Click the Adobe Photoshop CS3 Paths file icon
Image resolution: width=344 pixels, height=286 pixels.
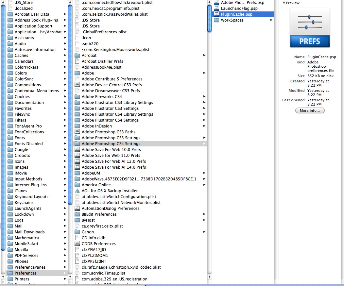pyautogui.click(x=77, y=132)
